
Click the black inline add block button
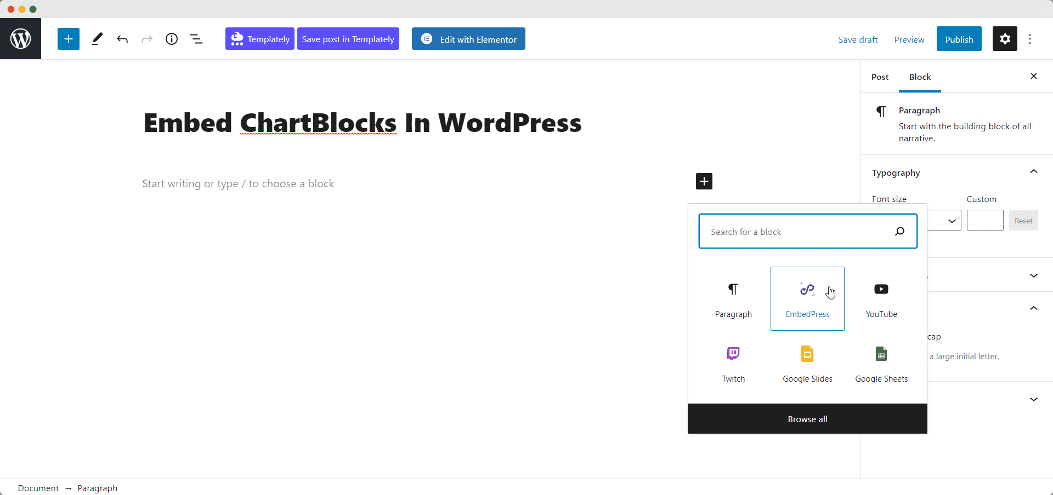pos(704,181)
